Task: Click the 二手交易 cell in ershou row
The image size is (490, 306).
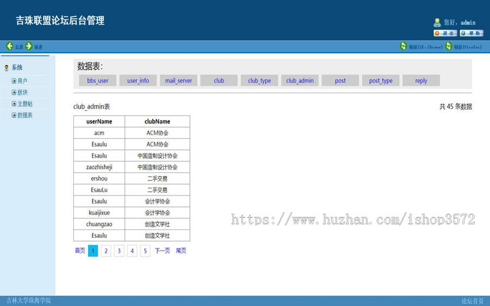Action: 157,178
